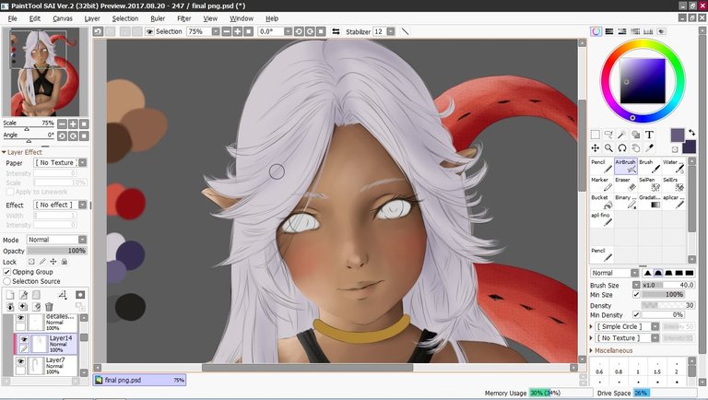Viewport: 708px width, 400px height.
Task: Select the Binary pen tool
Action: [625, 202]
